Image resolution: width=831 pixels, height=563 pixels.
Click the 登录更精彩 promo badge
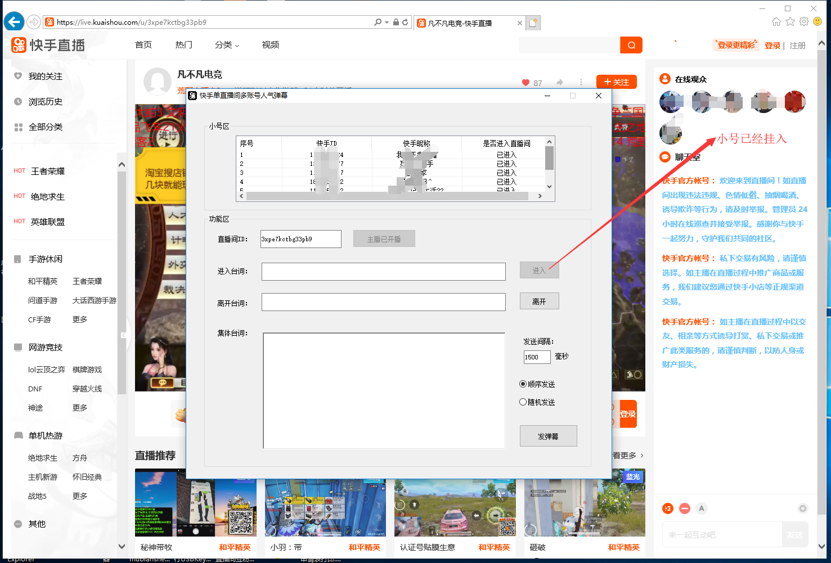click(x=736, y=45)
